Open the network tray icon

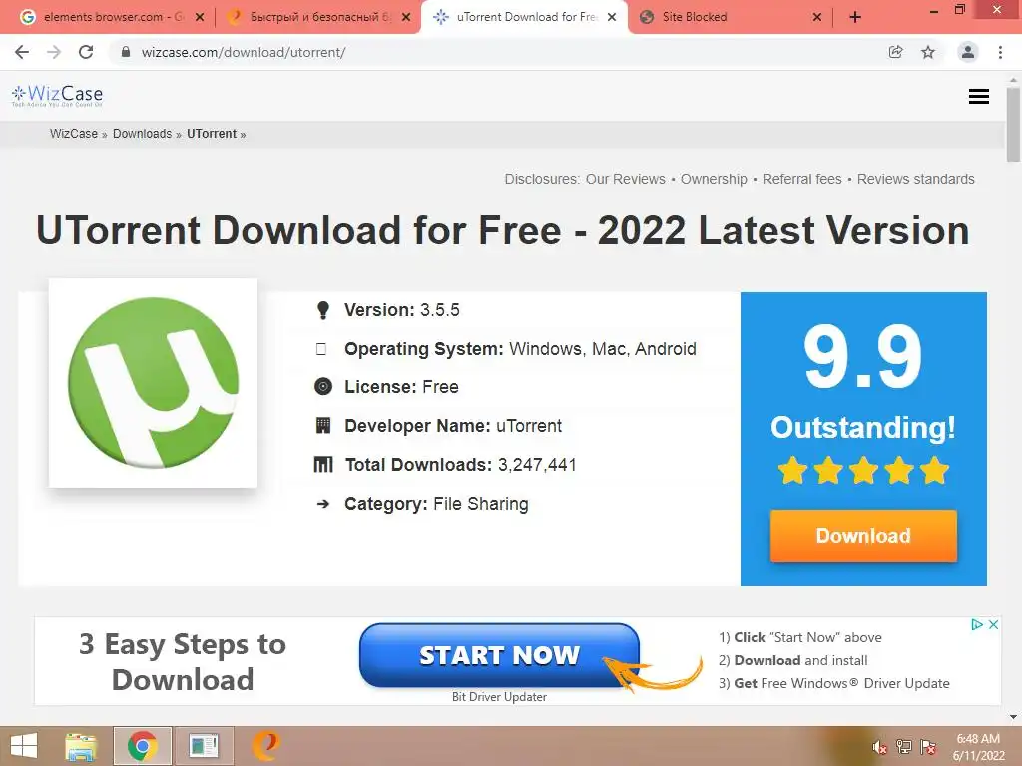coord(903,747)
